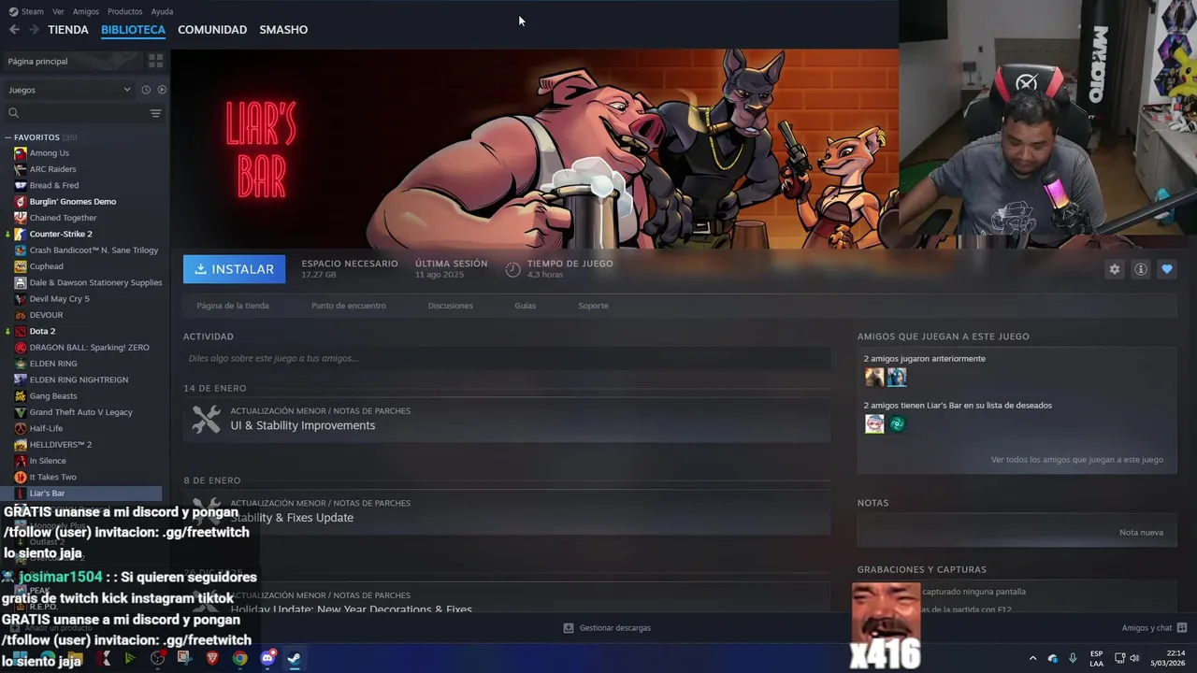Open the taskbar volume control
1197x673 pixels.
(1134, 658)
